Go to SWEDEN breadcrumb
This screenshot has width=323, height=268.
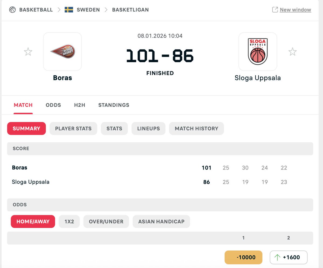[x=88, y=10]
